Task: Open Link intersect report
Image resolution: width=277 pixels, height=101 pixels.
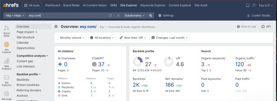Action: tap(26, 67)
